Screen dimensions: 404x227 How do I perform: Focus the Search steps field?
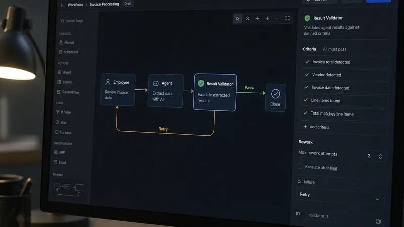tap(75, 21)
